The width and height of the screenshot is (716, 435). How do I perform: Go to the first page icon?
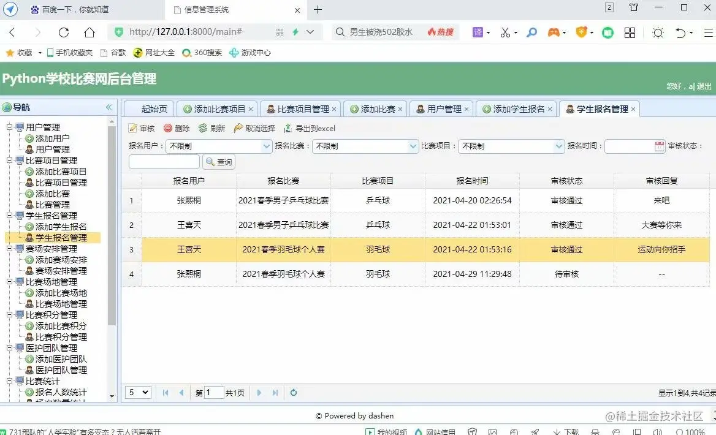click(166, 393)
